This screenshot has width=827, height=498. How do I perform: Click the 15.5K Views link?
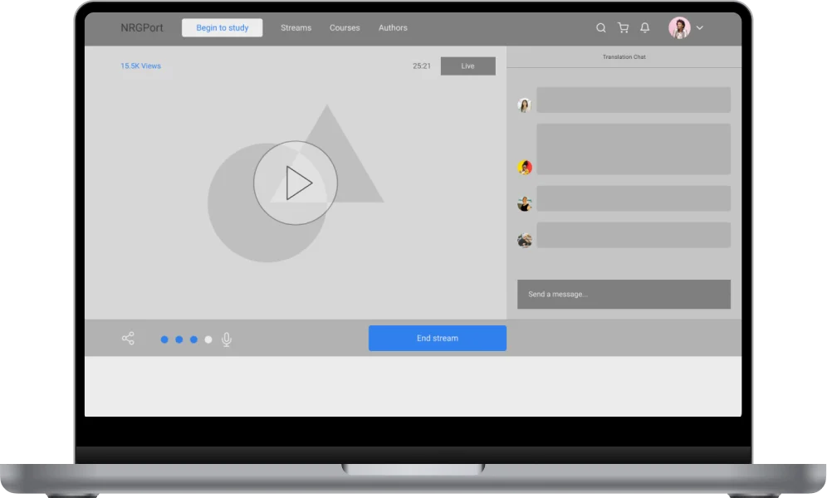click(x=141, y=66)
